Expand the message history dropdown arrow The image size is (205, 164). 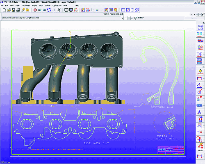click(x=122, y=18)
